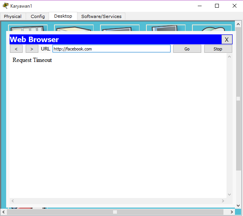Screen dimensions: 243x216
Task: Click Desktop panel vertical scroll up arrow
Action: 238,24
